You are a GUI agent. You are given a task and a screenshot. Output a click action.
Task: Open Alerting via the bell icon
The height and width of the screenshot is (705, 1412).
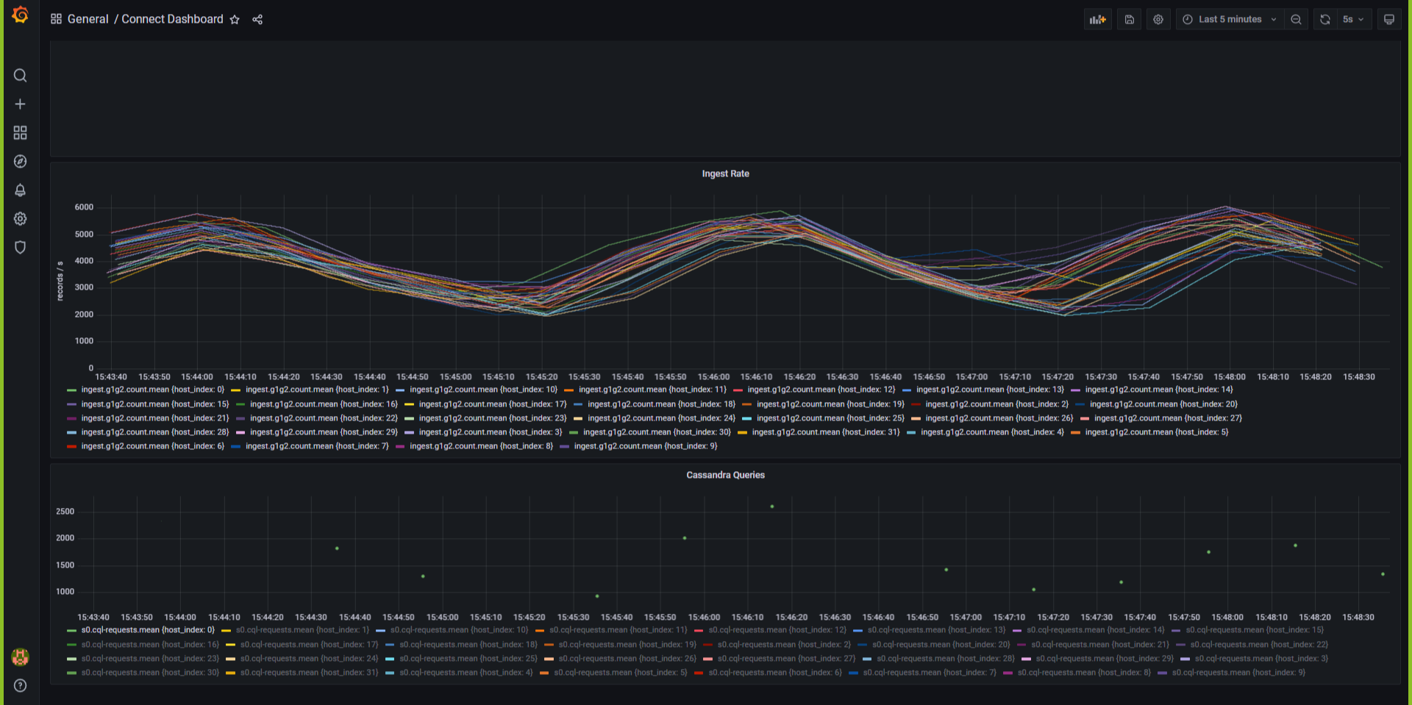click(20, 190)
